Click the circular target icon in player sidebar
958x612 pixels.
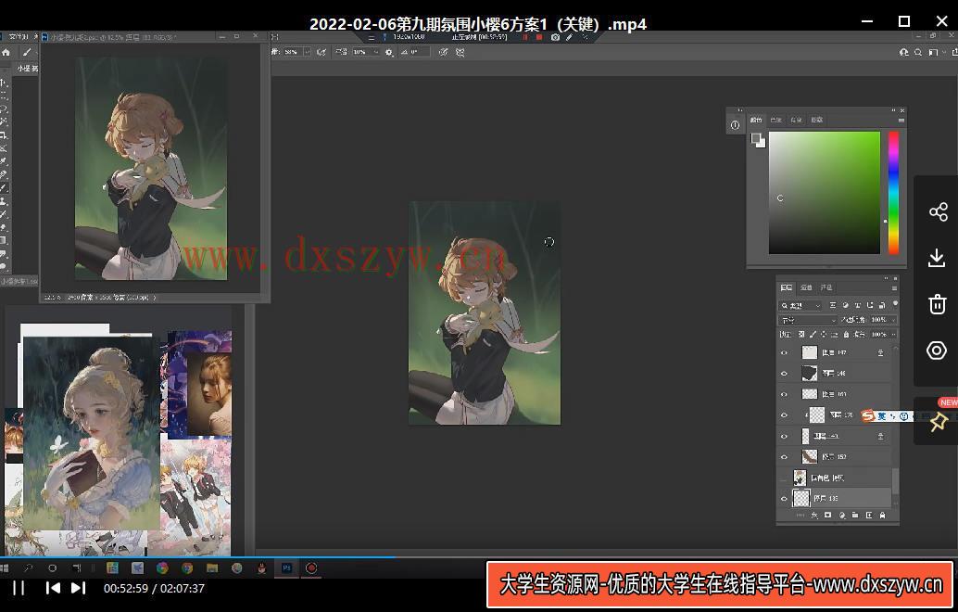pos(937,351)
